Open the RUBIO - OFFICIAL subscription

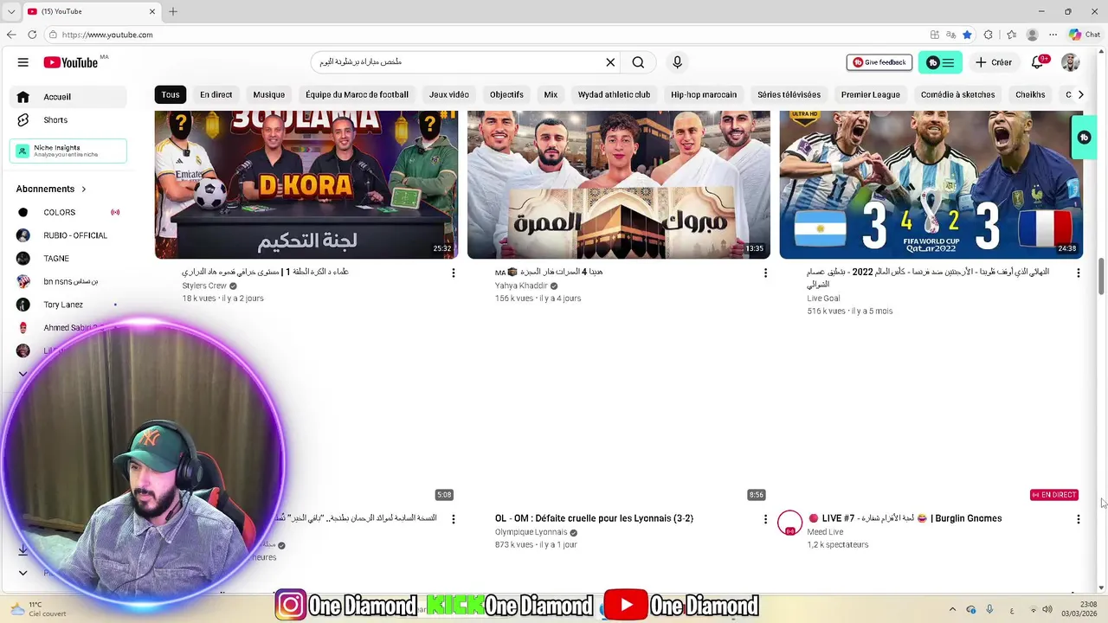coord(68,235)
